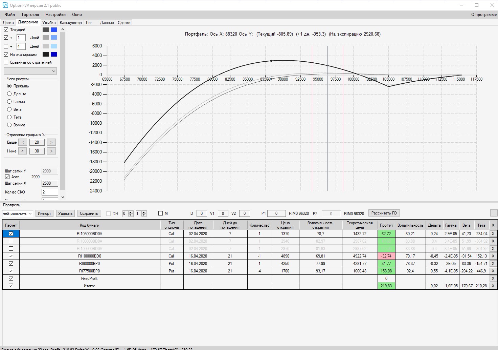This screenshot has width=498, height=350.
Task: Click the settings panel scroll-down arrow
Action: click(63, 197)
